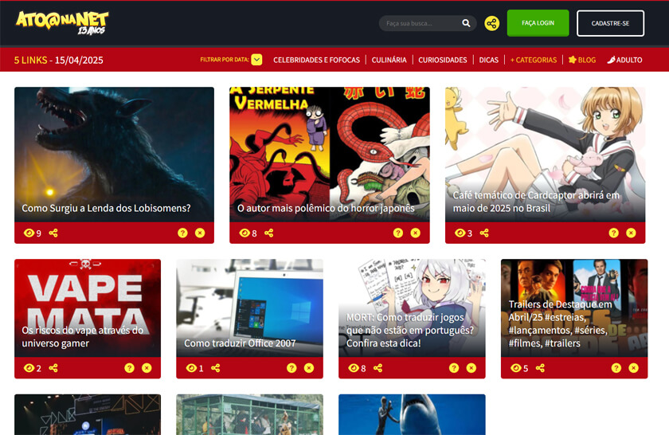This screenshot has width=669, height=435.
Task: Select the Culinária menu item
Action: pyautogui.click(x=389, y=60)
